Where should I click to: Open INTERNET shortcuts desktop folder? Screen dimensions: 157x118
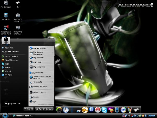18,18
